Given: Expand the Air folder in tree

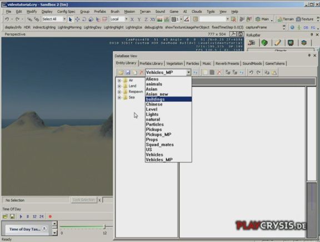Looking at the screenshot, I should click(119, 81).
